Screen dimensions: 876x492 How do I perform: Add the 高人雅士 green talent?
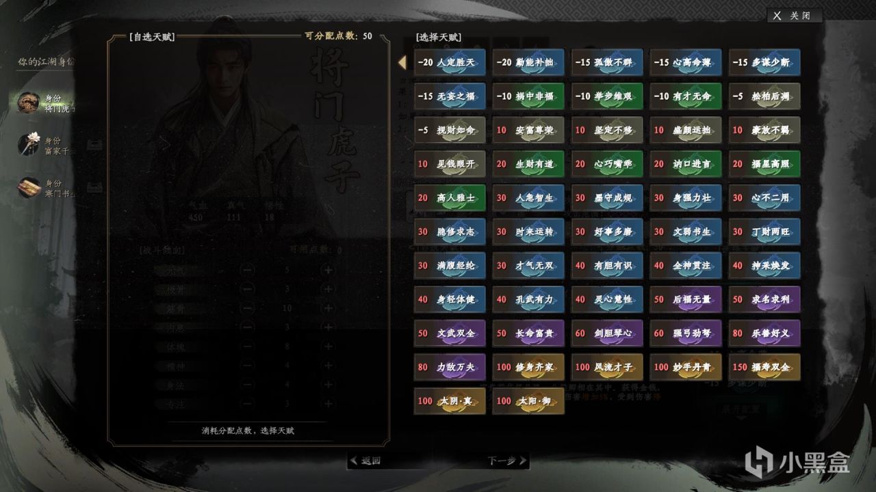pyautogui.click(x=450, y=197)
